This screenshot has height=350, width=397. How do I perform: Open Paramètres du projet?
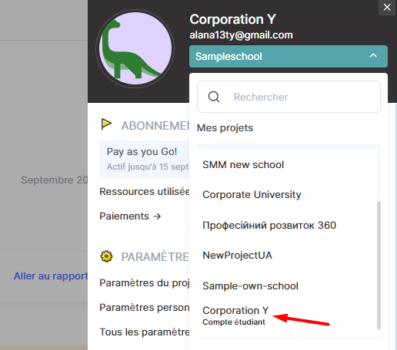tap(145, 283)
